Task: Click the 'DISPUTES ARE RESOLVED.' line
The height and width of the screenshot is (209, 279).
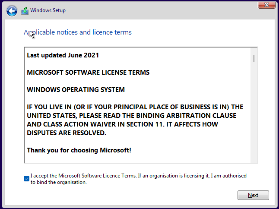Action: (x=67, y=133)
